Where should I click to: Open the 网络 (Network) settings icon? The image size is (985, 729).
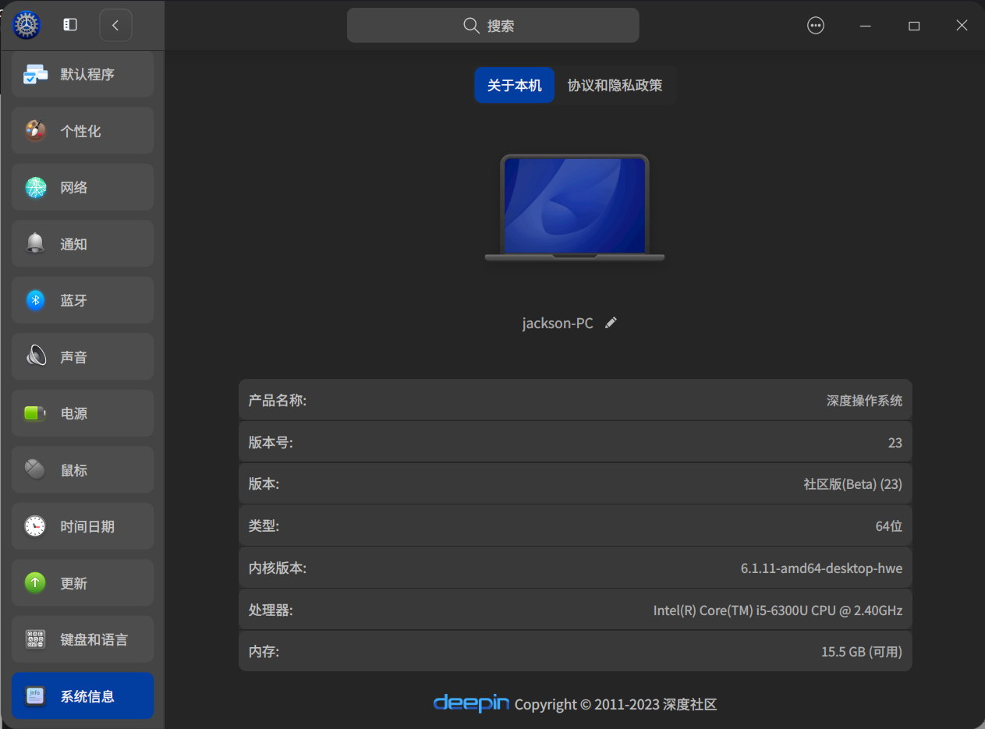[35, 187]
